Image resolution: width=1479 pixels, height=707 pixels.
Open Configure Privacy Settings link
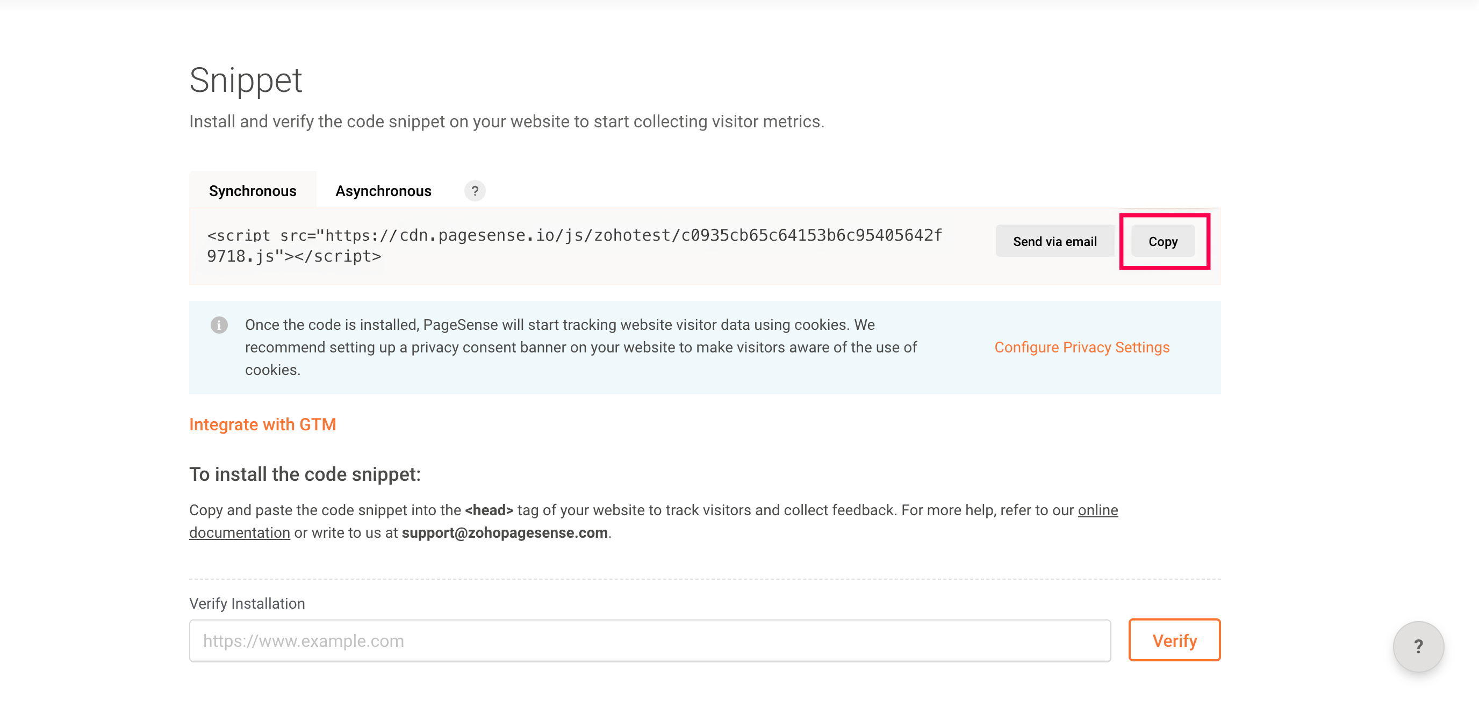pyautogui.click(x=1082, y=347)
